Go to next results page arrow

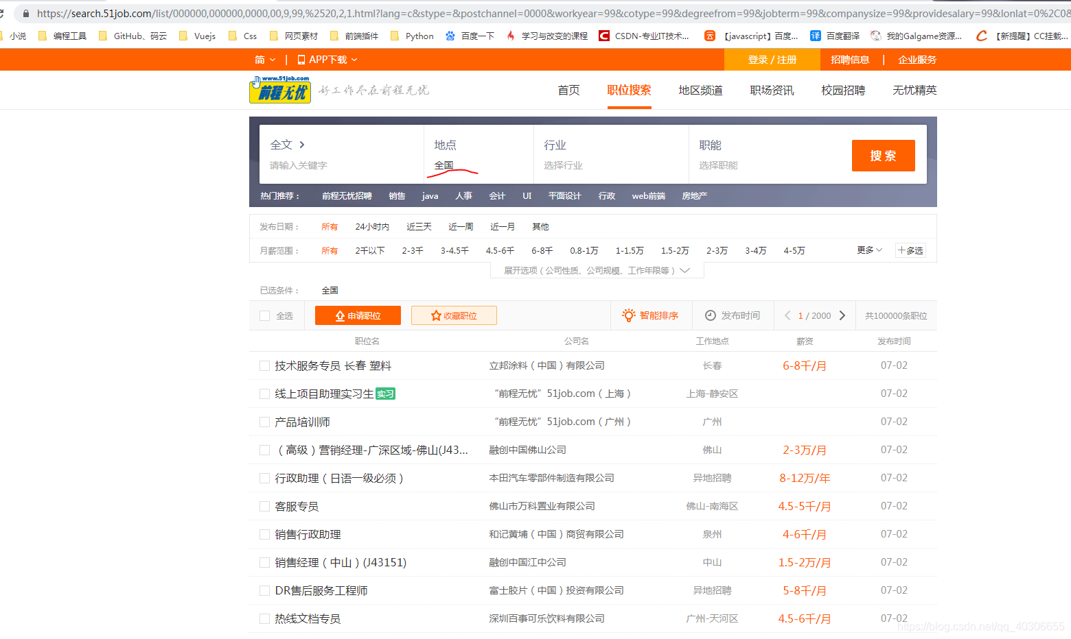tap(842, 315)
